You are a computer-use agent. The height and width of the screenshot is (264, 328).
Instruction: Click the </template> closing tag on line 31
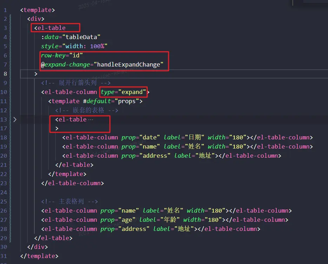pyautogui.click(x=39, y=256)
